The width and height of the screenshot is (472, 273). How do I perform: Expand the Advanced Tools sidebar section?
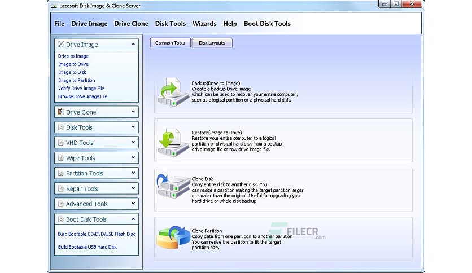[x=133, y=204]
